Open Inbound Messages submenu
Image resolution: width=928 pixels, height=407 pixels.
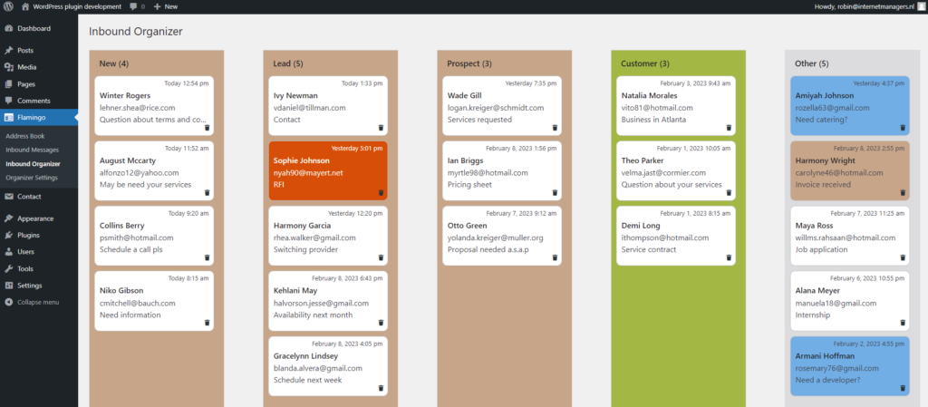(33, 150)
